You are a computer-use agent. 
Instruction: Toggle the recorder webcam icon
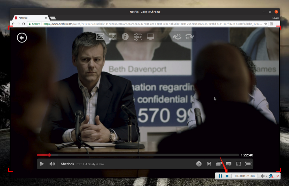[271, 176]
